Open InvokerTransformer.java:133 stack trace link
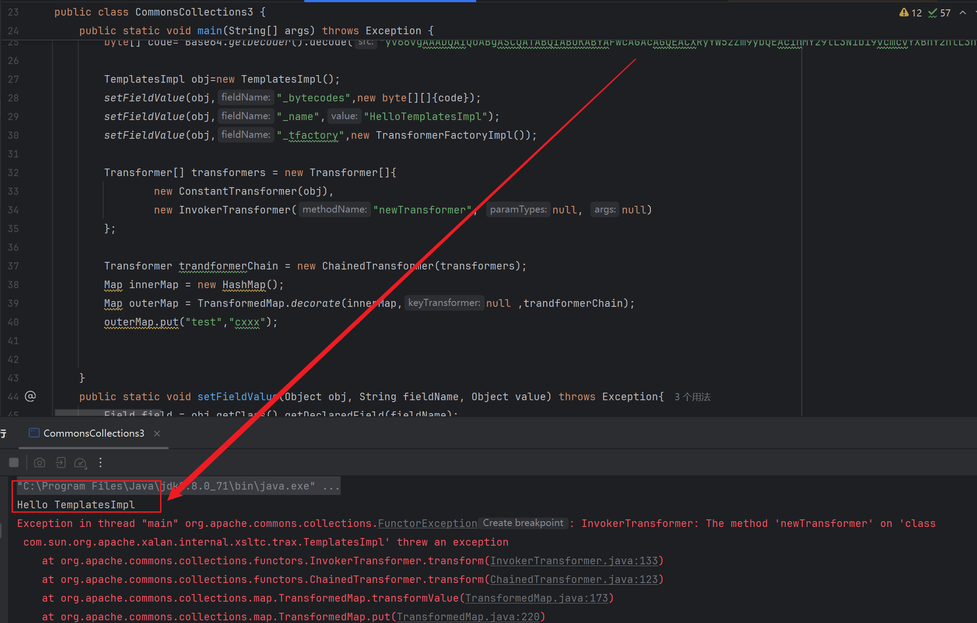Image resolution: width=977 pixels, height=623 pixels. click(574, 561)
